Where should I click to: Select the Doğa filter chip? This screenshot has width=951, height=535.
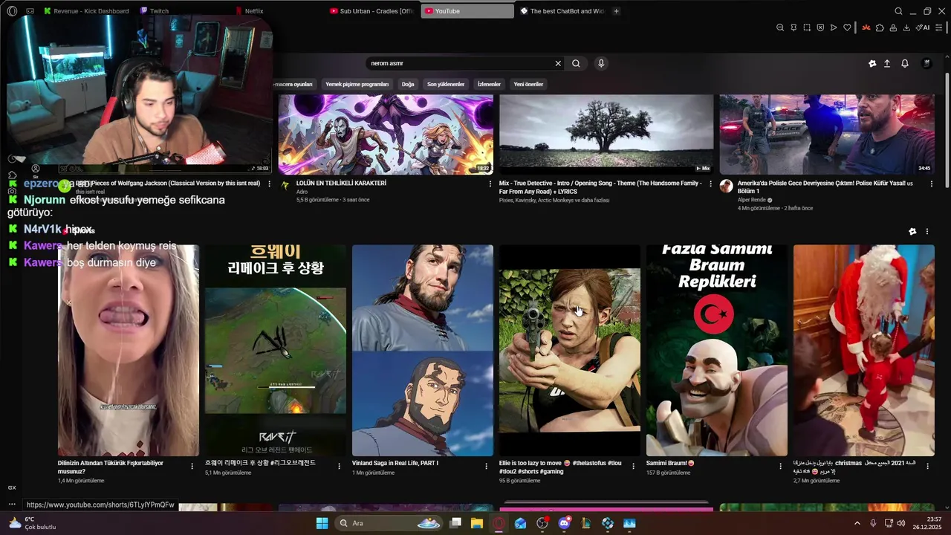coord(408,84)
